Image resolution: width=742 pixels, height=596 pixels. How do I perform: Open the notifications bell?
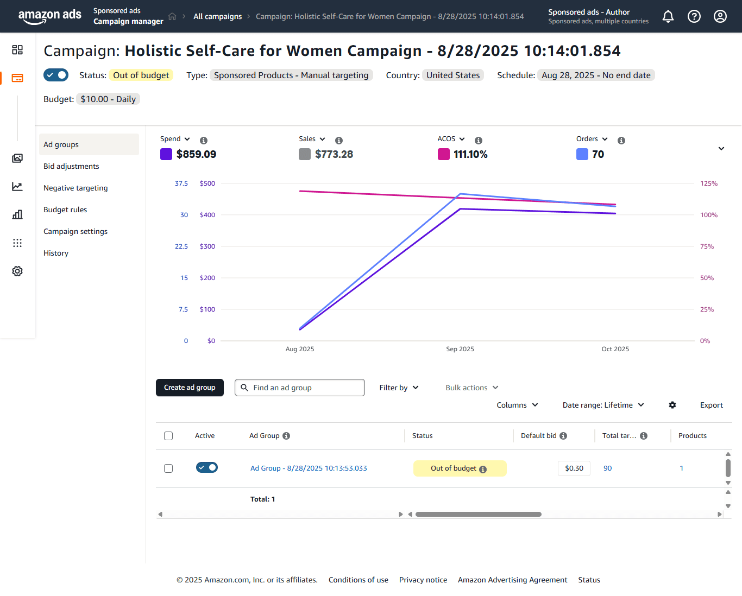[x=668, y=16]
